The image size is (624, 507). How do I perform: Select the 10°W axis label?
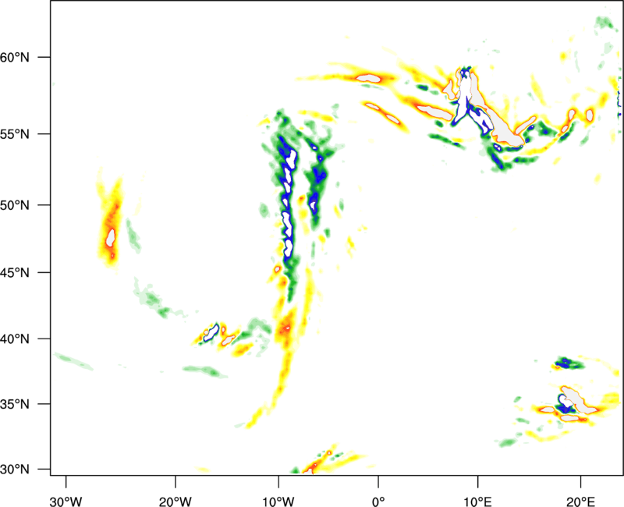[278, 502]
